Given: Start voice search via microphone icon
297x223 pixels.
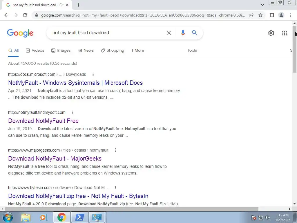Looking at the screenshot, I should tap(183, 33).
